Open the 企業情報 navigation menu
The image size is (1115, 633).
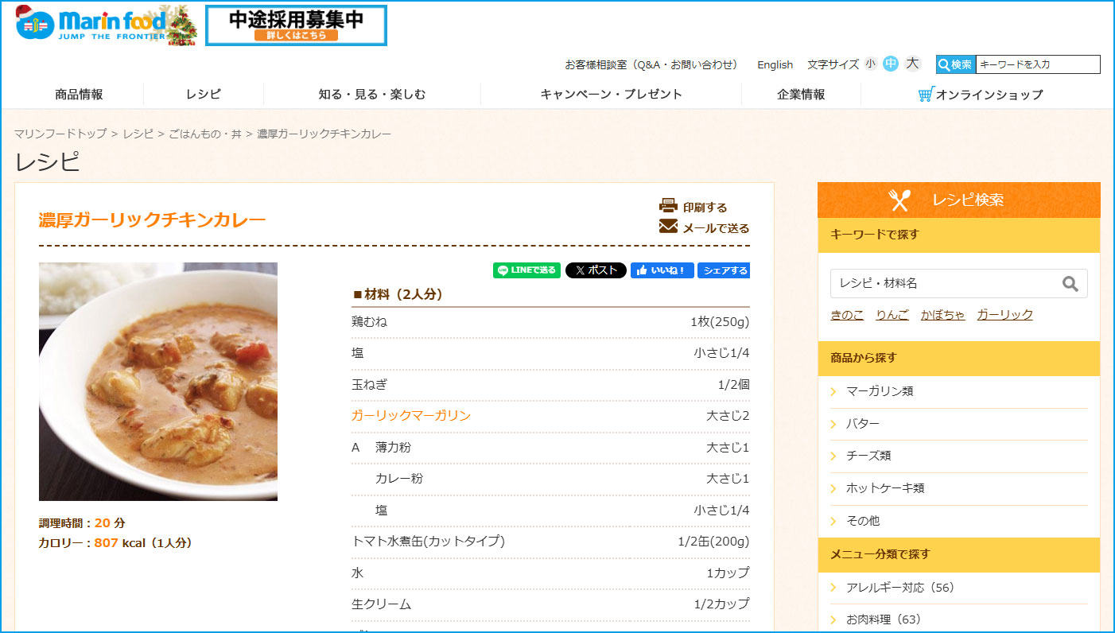(801, 95)
